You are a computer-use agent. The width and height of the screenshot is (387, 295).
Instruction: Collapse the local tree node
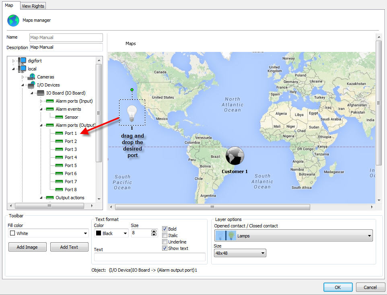14,69
